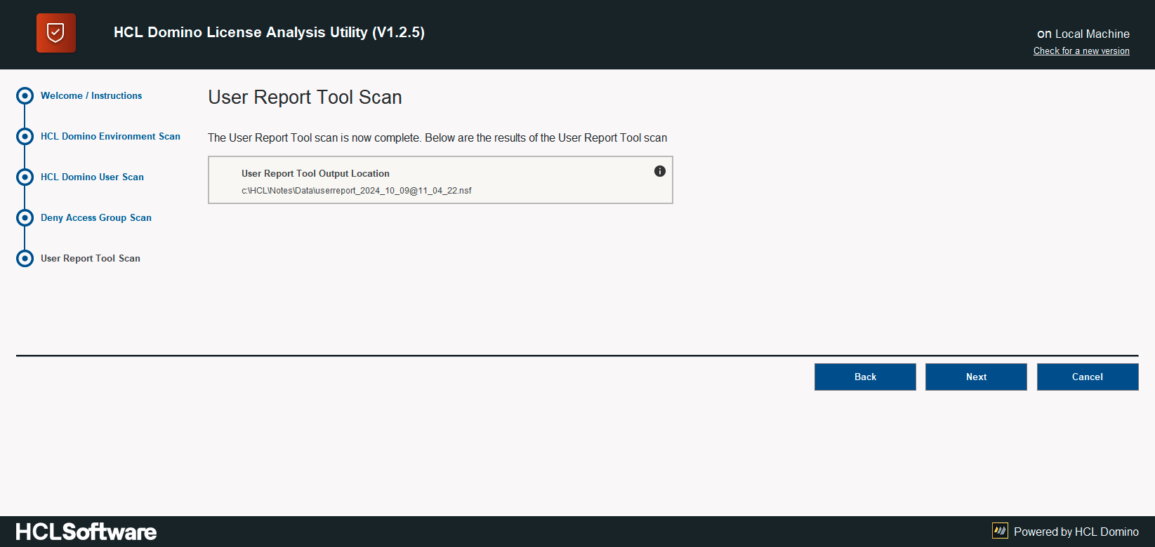
Task: Select the User Report Tool Scan step circle
Action: [x=25, y=258]
